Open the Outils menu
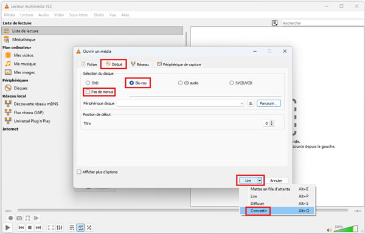 tap(99, 15)
